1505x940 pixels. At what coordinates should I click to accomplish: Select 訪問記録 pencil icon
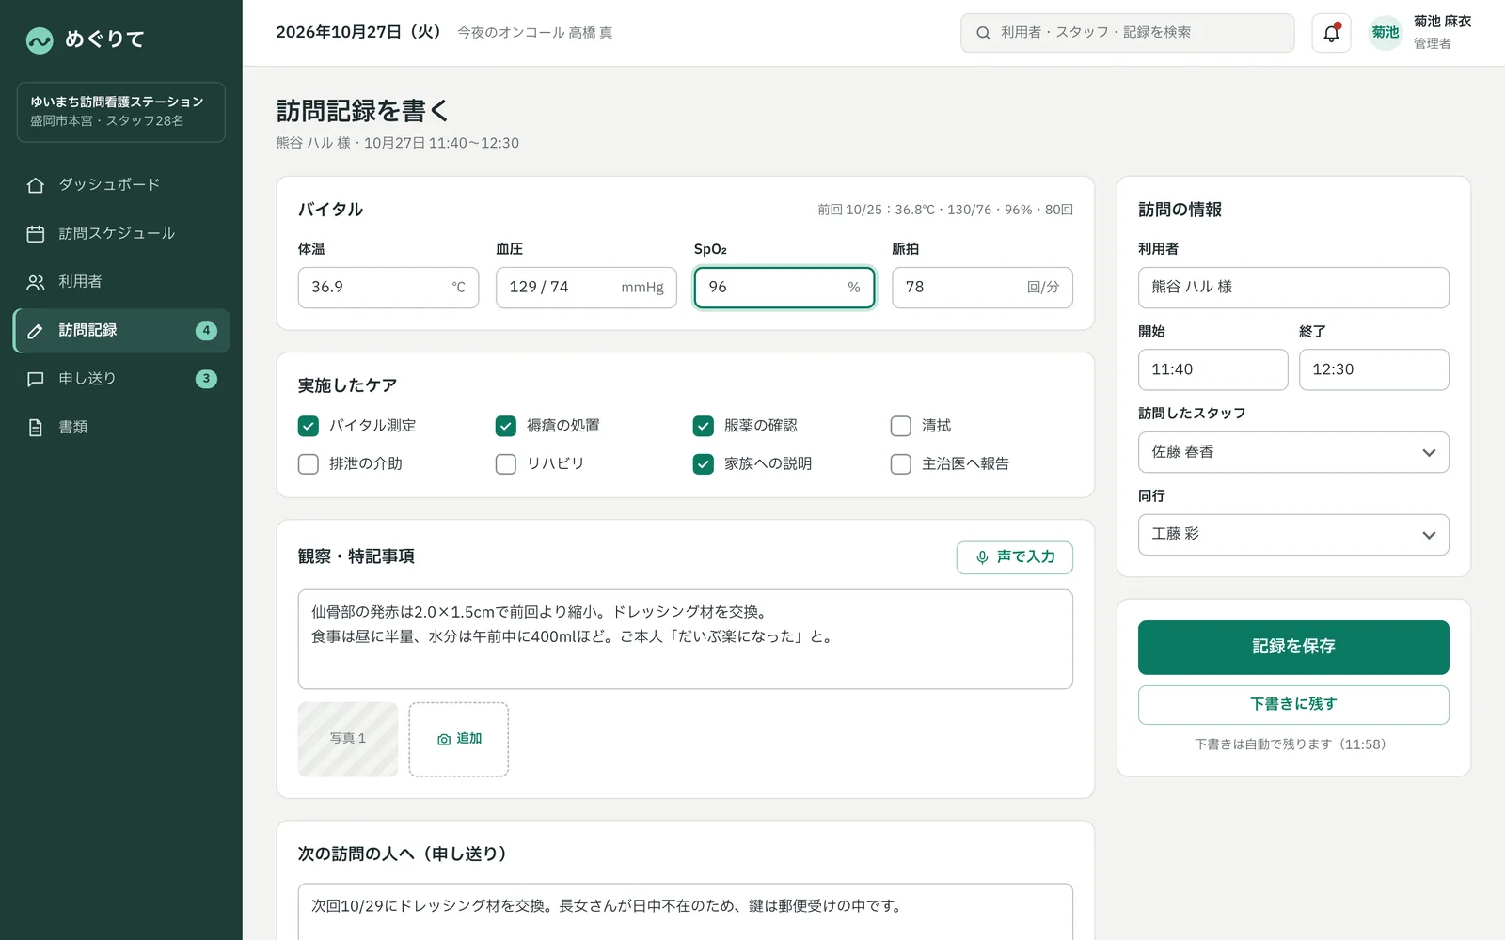pos(36,331)
